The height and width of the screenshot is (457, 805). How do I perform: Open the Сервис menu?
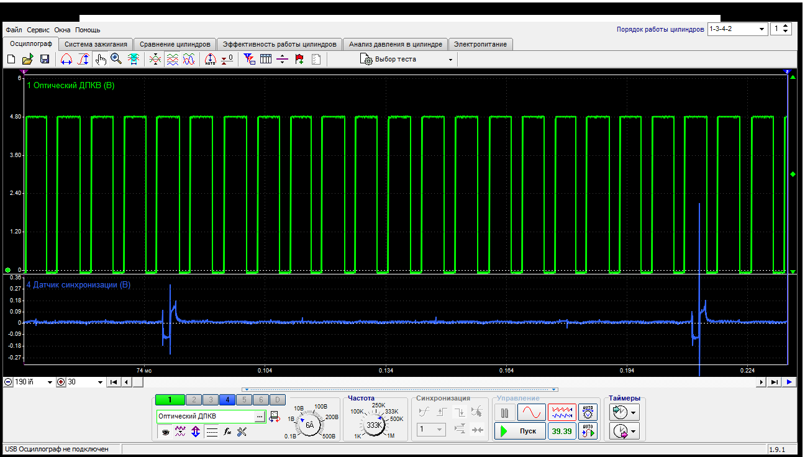39,30
